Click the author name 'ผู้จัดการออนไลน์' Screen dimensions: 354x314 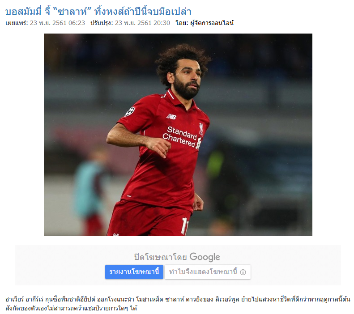pyautogui.click(x=212, y=23)
